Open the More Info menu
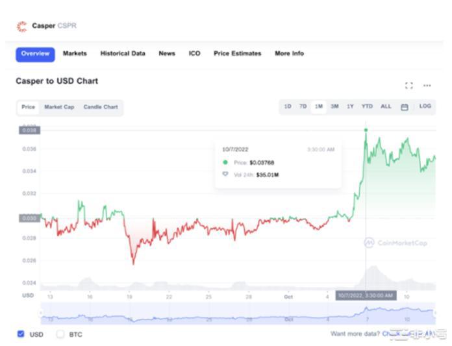The image size is (452, 346). coord(289,54)
